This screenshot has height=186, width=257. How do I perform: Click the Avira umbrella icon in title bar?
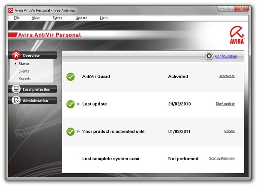click(x=11, y=10)
